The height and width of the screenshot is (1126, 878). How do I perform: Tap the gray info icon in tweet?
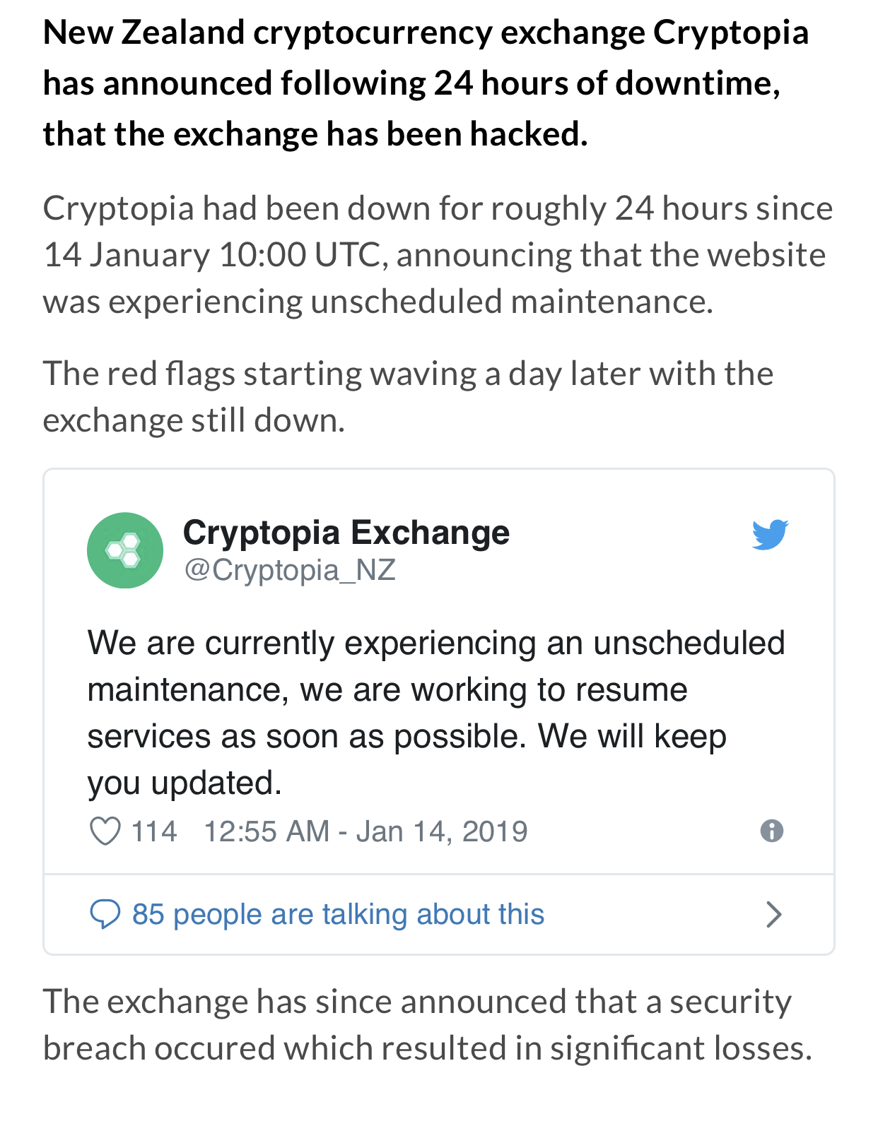point(772,831)
